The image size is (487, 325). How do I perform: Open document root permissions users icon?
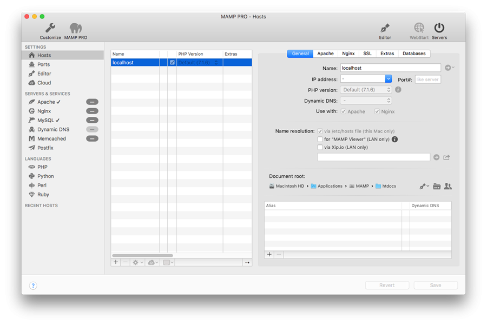[448, 186]
